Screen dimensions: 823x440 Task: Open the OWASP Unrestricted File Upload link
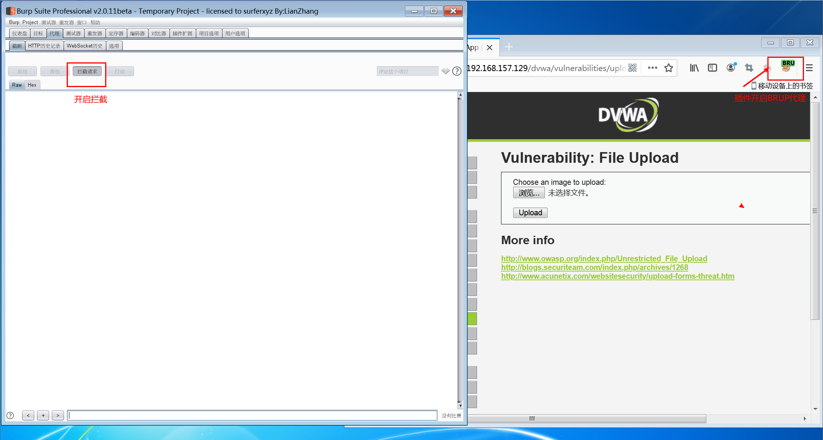(604, 259)
